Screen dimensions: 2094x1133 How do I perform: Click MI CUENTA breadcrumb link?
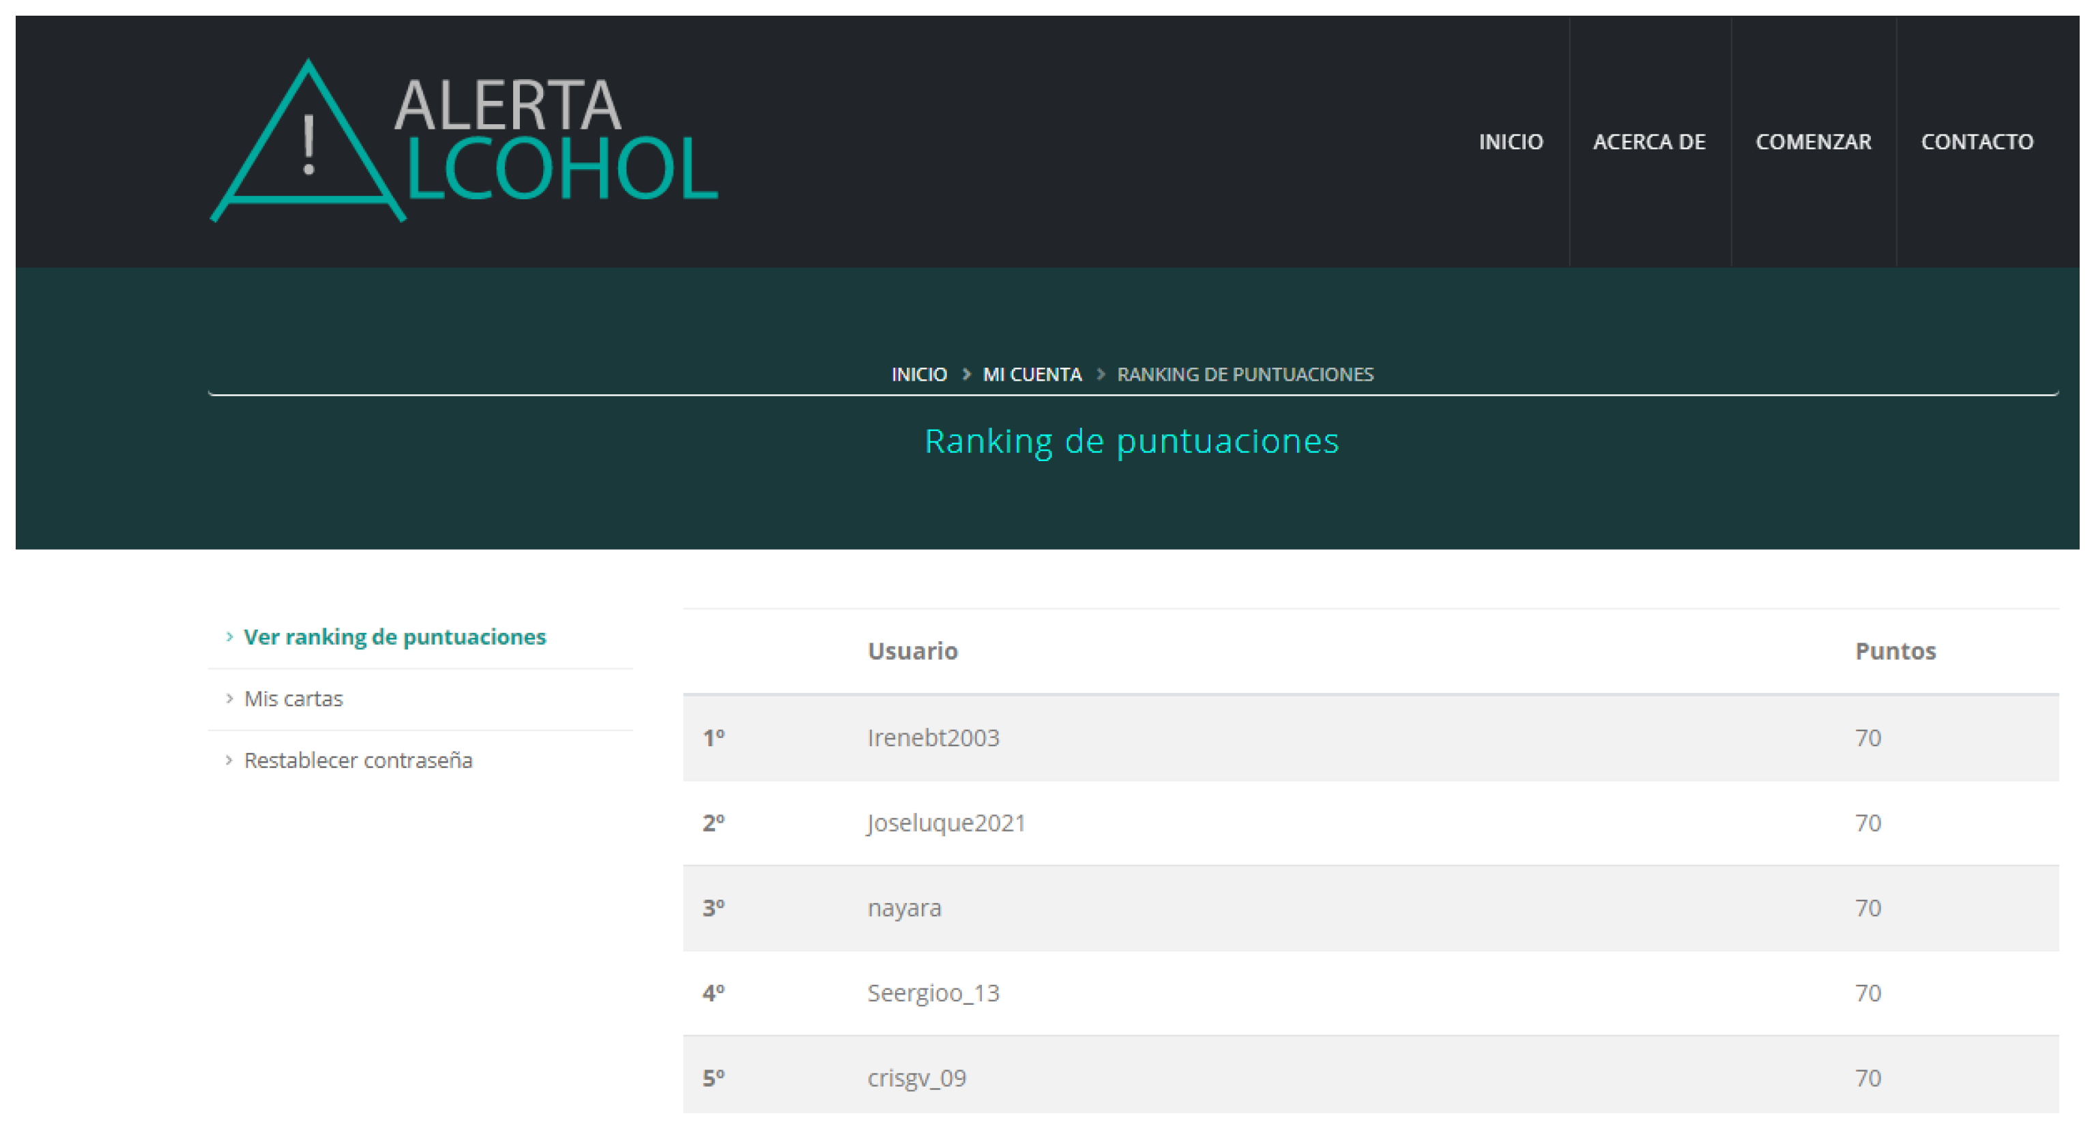1032,374
